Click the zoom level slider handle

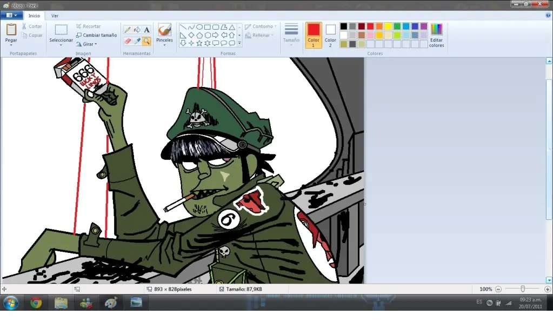[523, 289]
